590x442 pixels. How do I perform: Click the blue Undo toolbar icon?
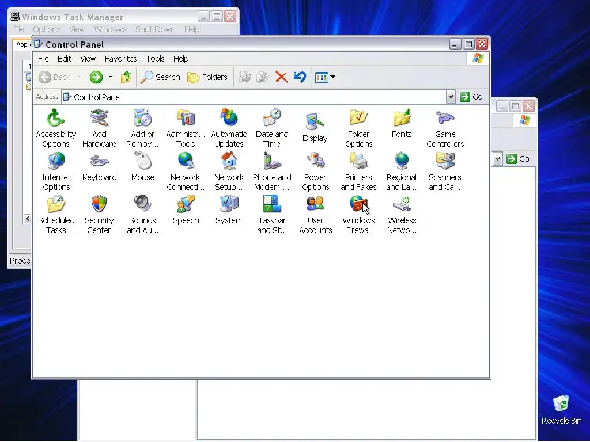pos(300,77)
